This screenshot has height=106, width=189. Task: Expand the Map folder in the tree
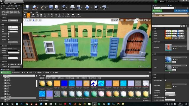(4, 87)
